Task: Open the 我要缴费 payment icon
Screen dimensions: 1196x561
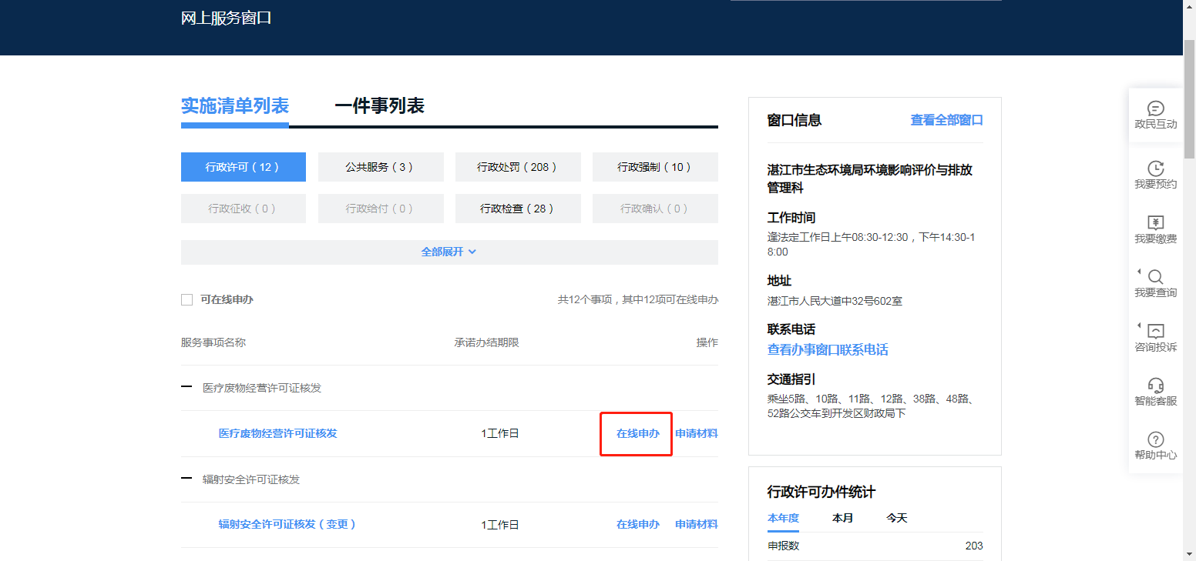Action: [x=1155, y=223]
